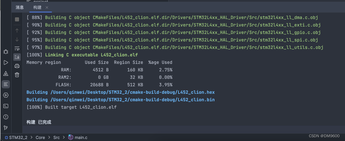The image size is (345, 141).
Task: Switch to the 消息 tab
Action: click(20, 7)
